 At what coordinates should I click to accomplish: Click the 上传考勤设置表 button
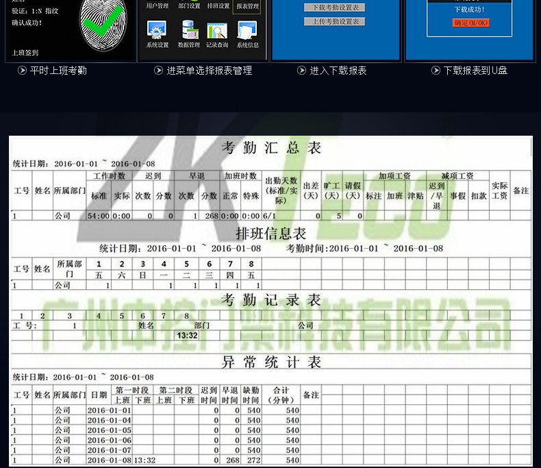(x=334, y=21)
